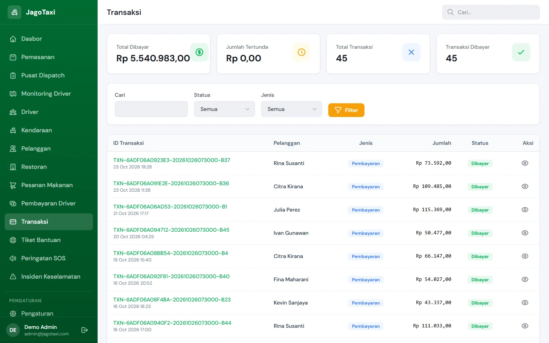Focus the top Cari... search box
Image resolution: width=549 pixels, height=343 pixels.
[491, 12]
